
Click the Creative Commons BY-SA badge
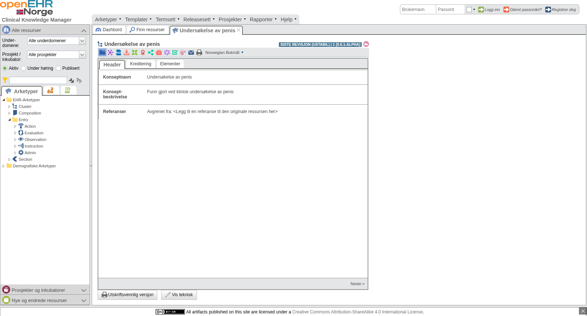click(x=170, y=312)
